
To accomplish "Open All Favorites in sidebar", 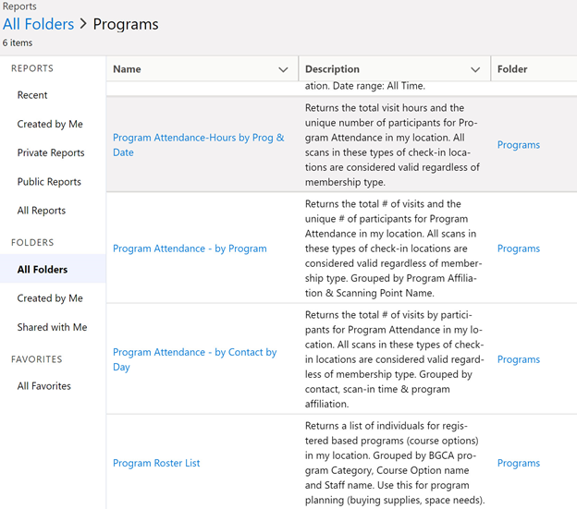I will [x=44, y=386].
